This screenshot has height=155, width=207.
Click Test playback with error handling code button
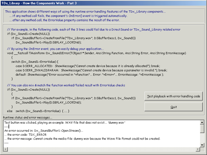tap(173, 96)
